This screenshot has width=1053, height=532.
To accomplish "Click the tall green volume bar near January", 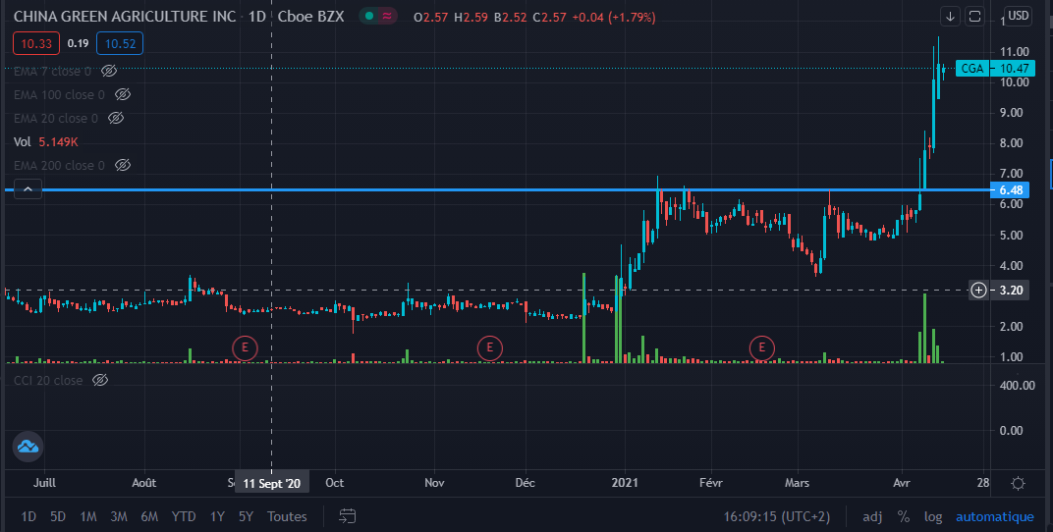I will 618,319.
